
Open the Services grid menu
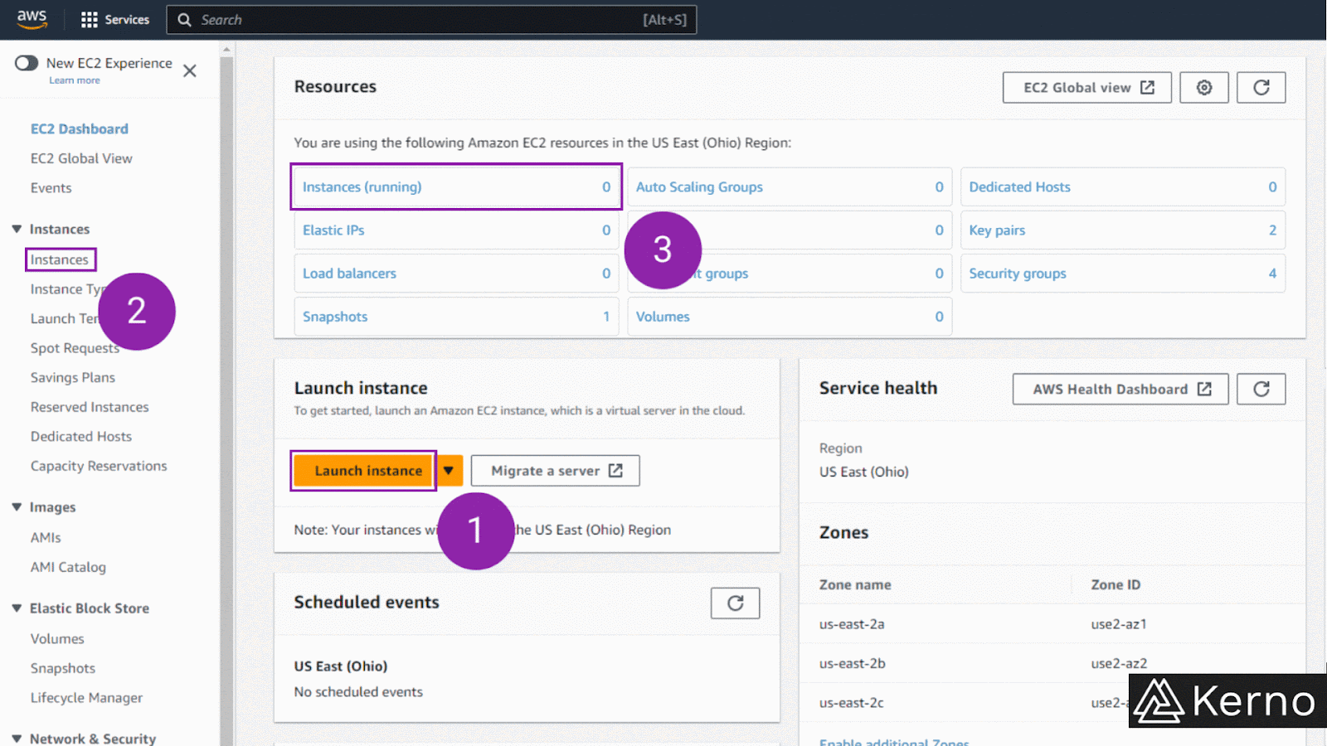tap(115, 19)
